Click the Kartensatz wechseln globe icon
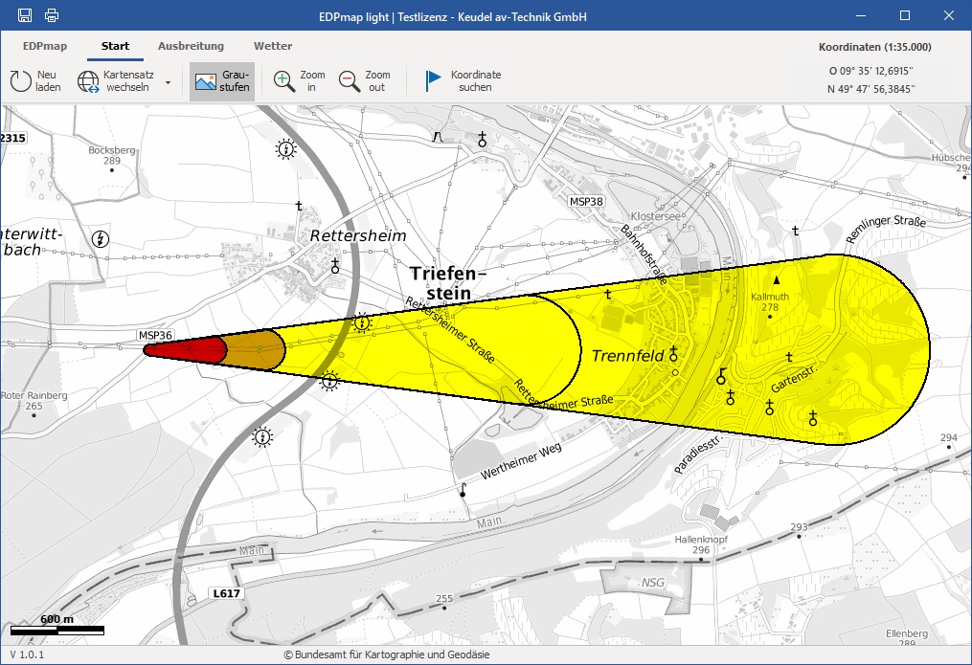Screen dimensions: 972x665 click(89, 81)
